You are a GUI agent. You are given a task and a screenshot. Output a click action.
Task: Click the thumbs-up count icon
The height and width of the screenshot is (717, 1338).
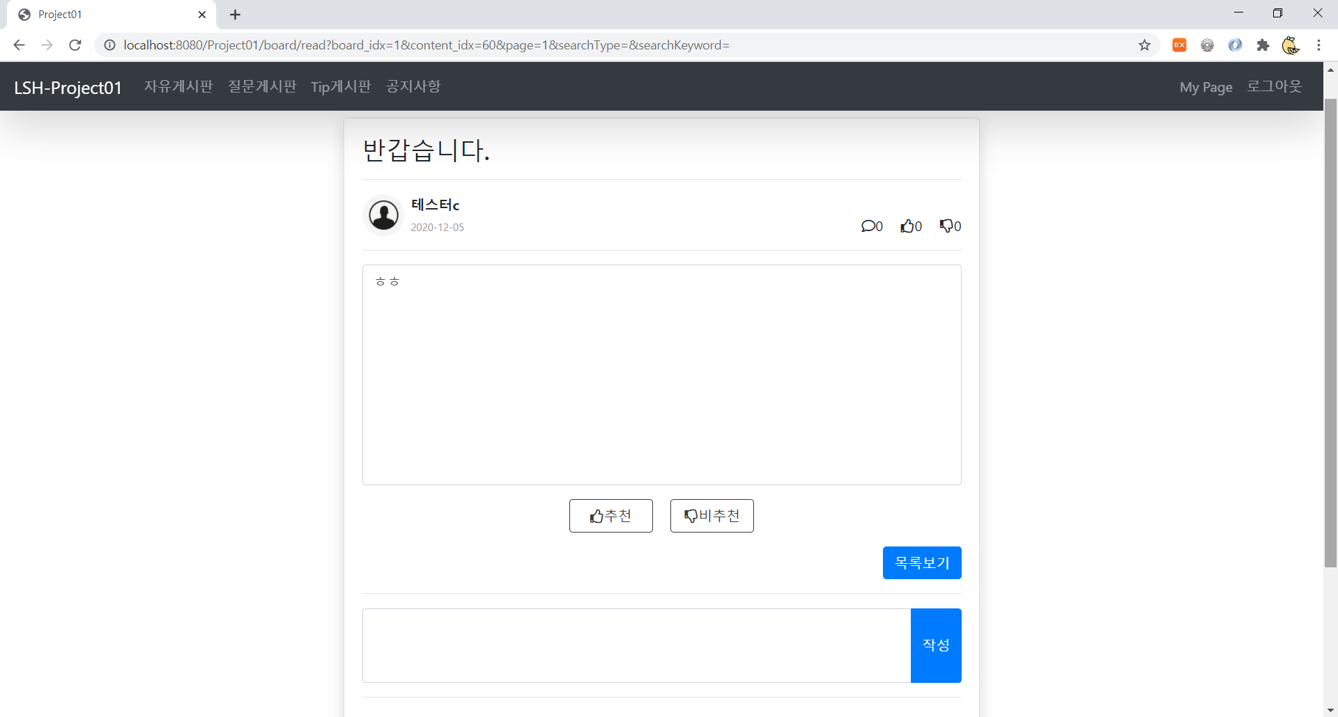[907, 226]
